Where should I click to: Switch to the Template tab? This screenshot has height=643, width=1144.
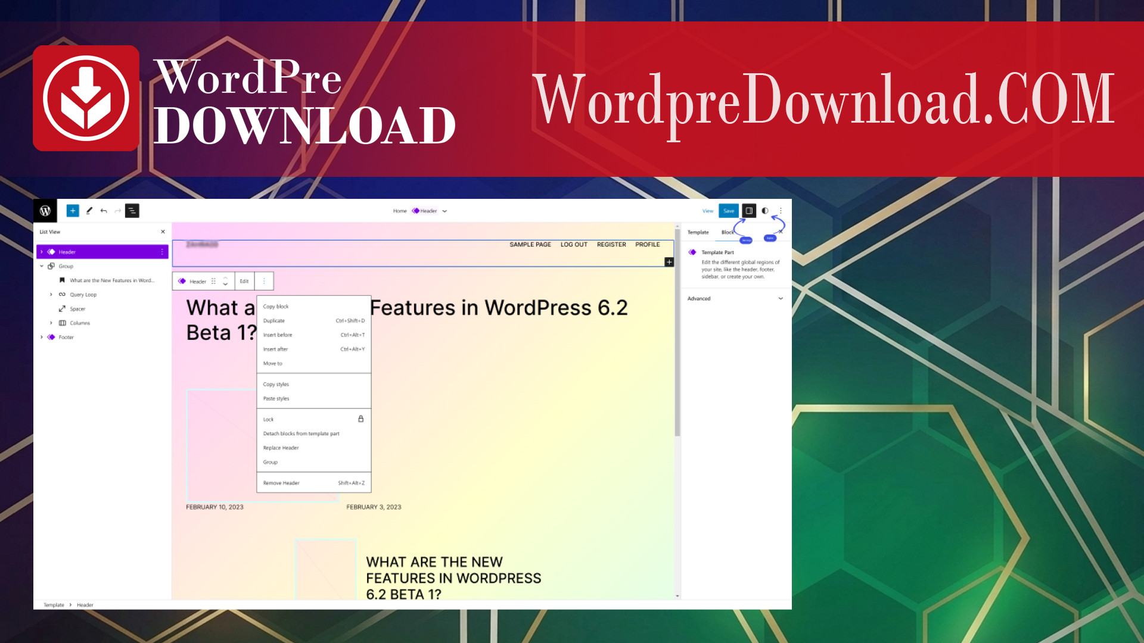point(698,233)
